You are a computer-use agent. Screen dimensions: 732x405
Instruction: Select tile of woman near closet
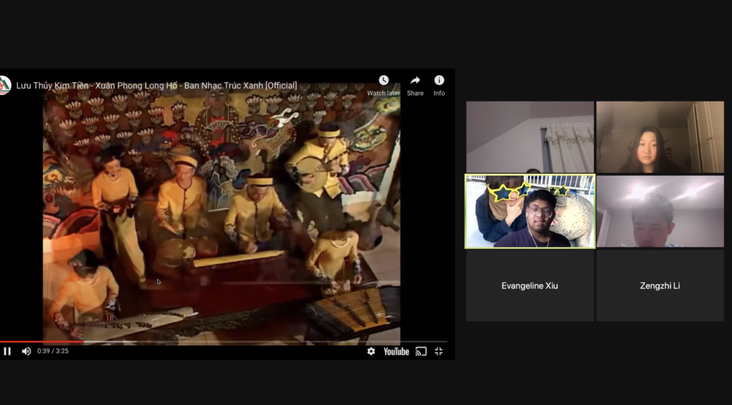(x=660, y=137)
